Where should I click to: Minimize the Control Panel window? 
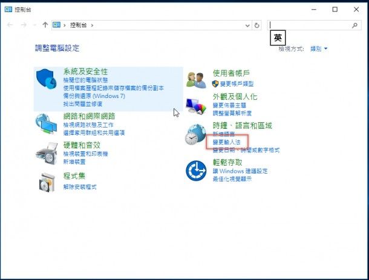point(314,10)
